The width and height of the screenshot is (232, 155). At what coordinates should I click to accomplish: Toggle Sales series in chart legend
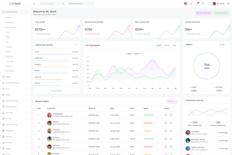click(x=129, y=54)
